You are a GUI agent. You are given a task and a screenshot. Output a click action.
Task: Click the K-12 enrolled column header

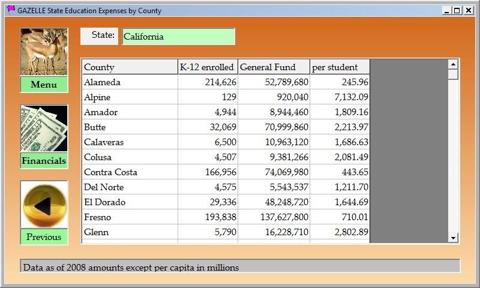click(x=208, y=67)
